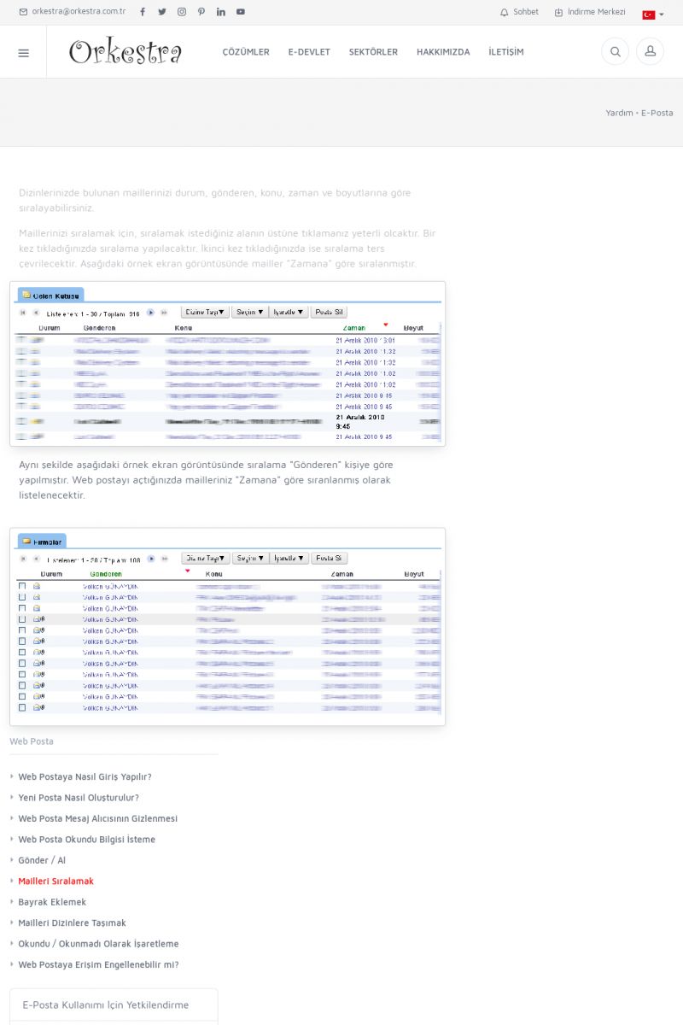Open Mailleri Dizinlere Taşımak topic
Screen dimensions: 683x1025
coord(72,922)
